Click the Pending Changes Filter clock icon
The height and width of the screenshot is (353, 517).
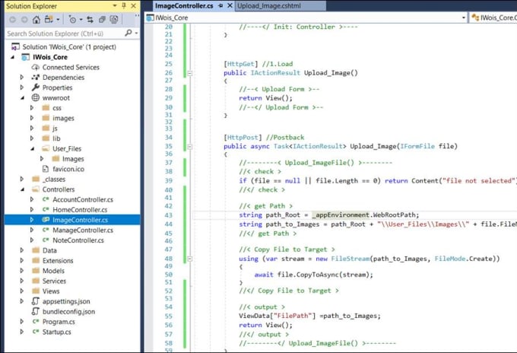(x=72, y=20)
